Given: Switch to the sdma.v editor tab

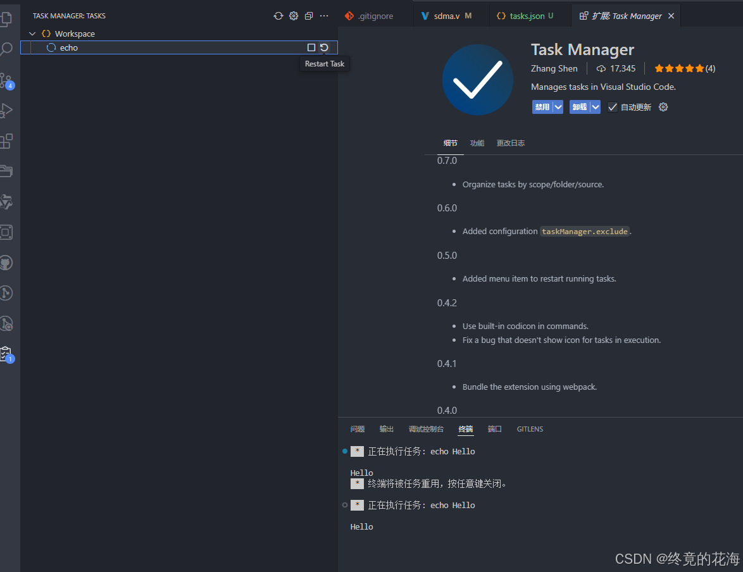Looking at the screenshot, I should pos(447,16).
